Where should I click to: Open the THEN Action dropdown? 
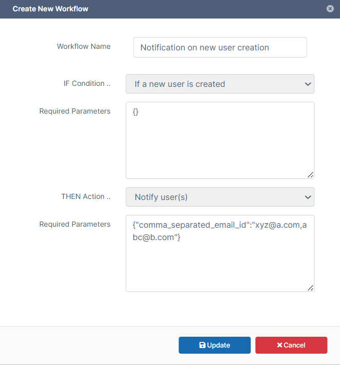(x=220, y=197)
